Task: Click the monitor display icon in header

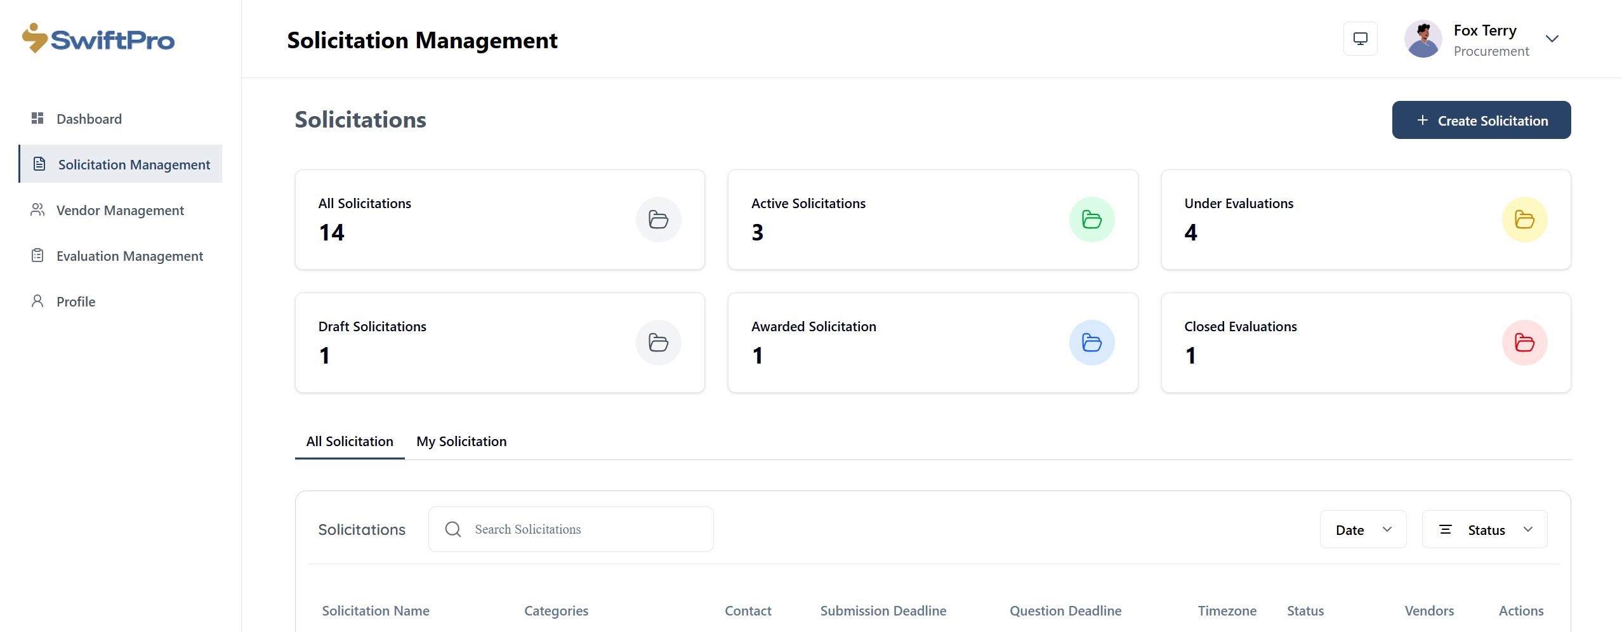Action: pos(1360,39)
